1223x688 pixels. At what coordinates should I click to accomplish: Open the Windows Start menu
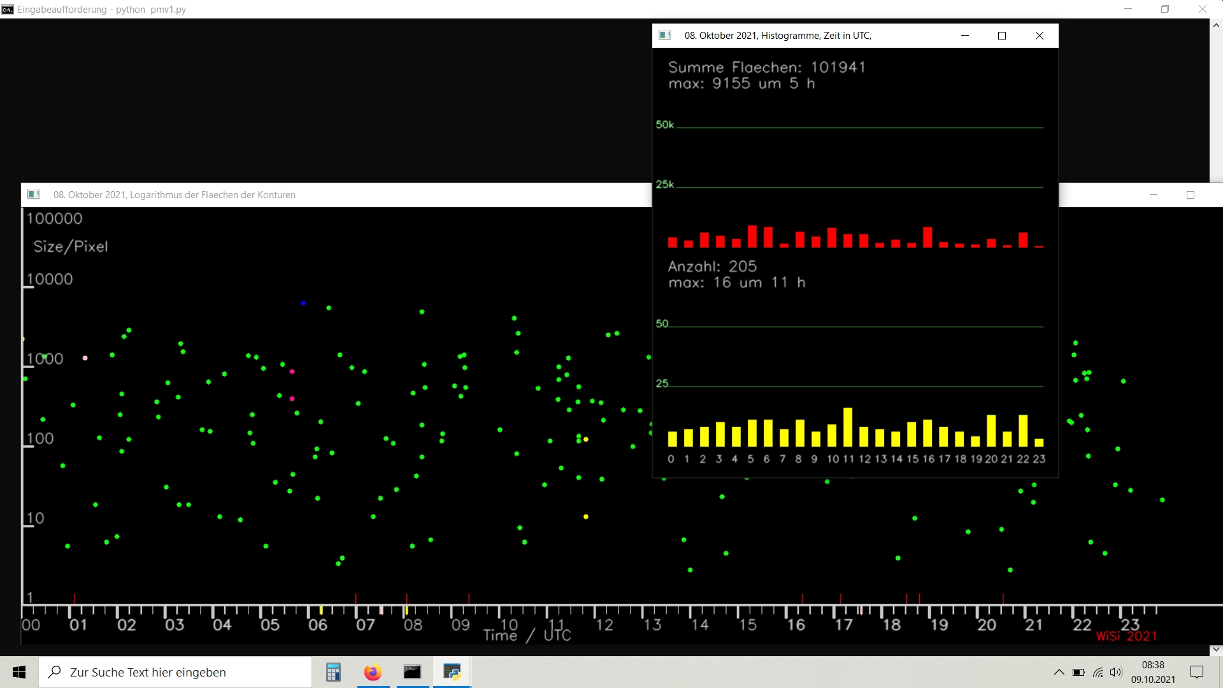tap(19, 672)
